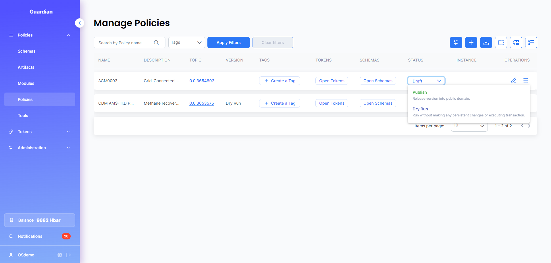Viewport: 551px width, 263px height.
Task: Click the pencil edit icon for ACM0002
Action: pos(514,80)
